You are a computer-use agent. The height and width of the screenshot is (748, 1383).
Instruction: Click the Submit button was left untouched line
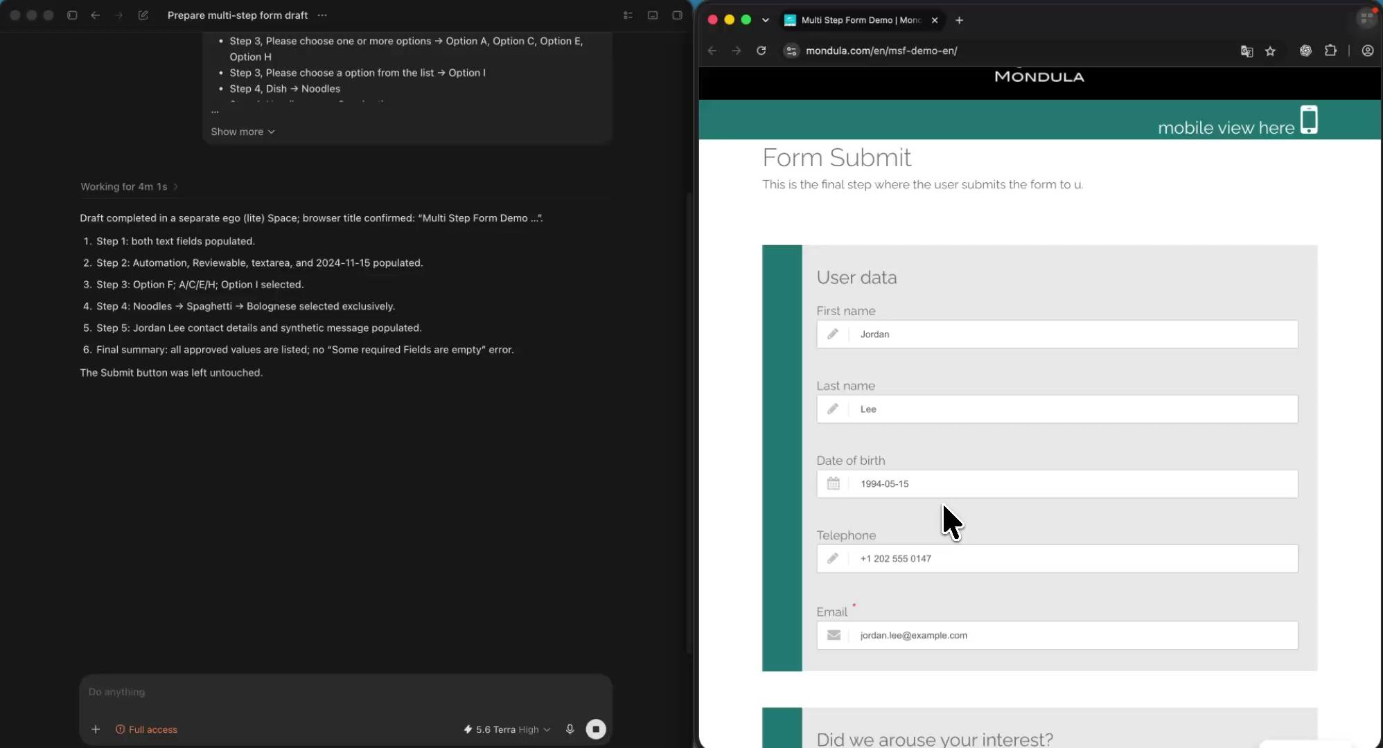[x=171, y=373]
